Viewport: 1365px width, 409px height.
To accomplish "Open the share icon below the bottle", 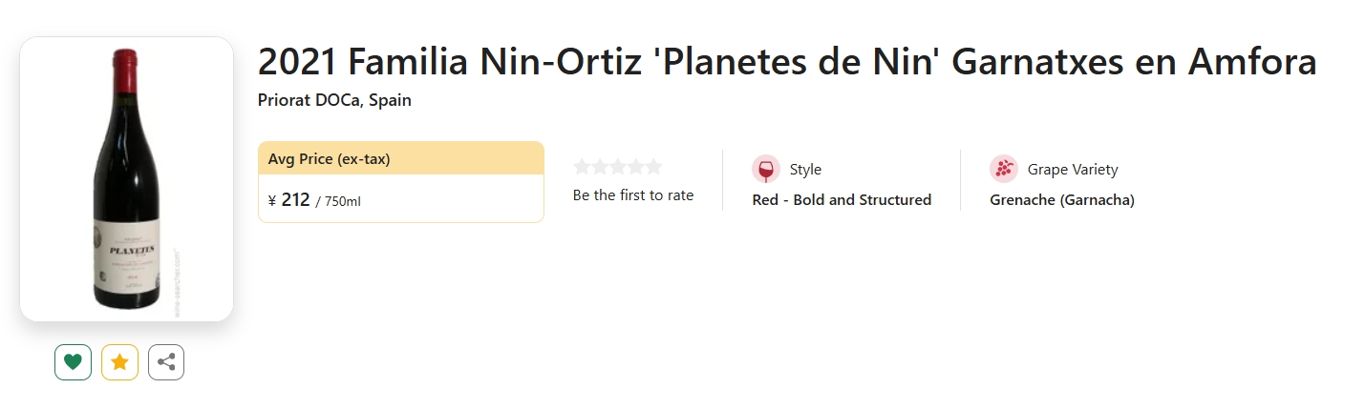I will 166,362.
